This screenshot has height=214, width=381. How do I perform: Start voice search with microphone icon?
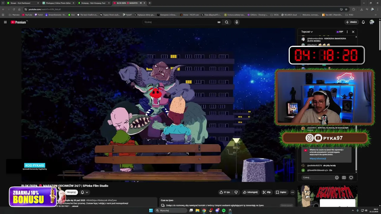pyautogui.click(x=237, y=22)
